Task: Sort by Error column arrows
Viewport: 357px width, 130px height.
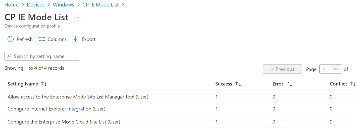Action: [x=289, y=84]
